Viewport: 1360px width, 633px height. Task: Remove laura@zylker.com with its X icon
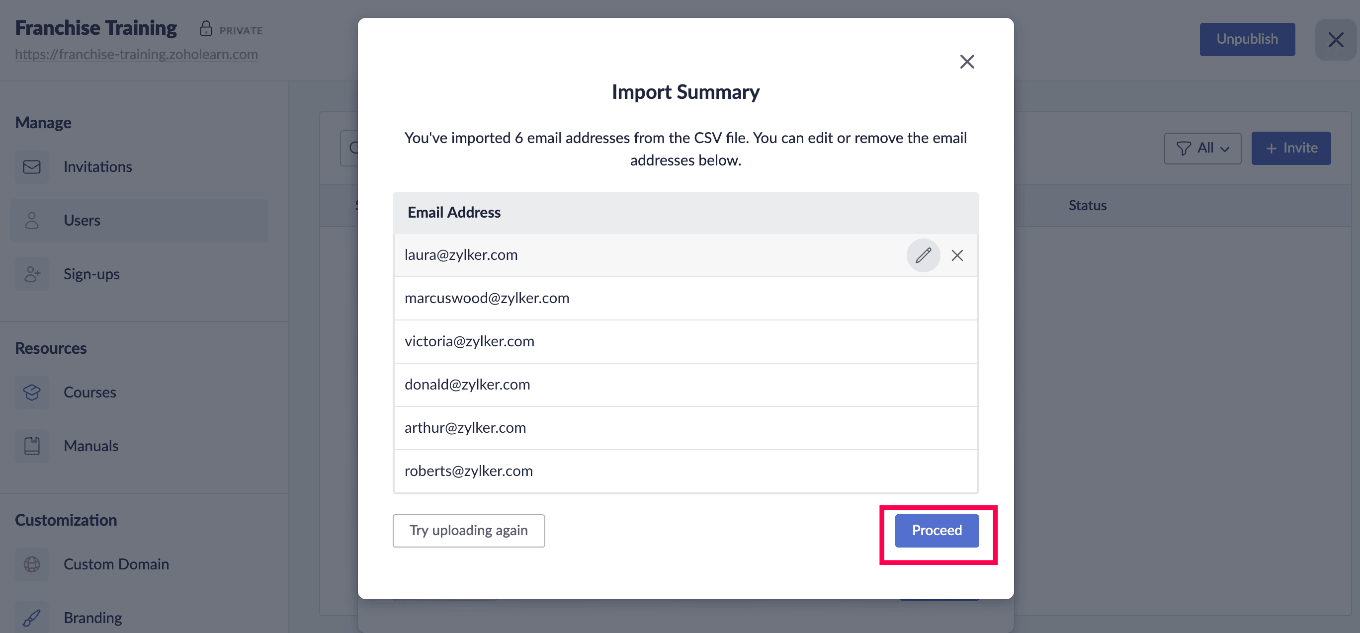[x=957, y=255]
